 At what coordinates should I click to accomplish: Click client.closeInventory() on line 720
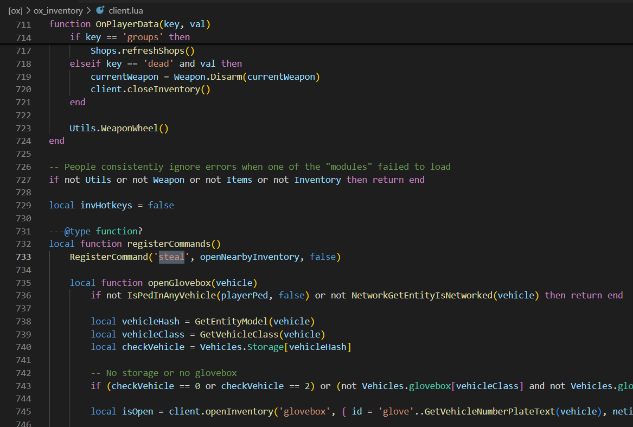[x=150, y=89]
